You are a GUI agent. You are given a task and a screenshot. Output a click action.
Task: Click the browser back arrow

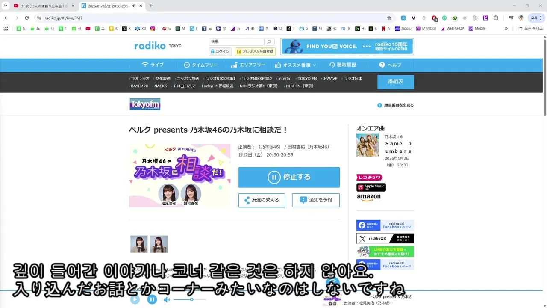pyautogui.click(x=6, y=18)
